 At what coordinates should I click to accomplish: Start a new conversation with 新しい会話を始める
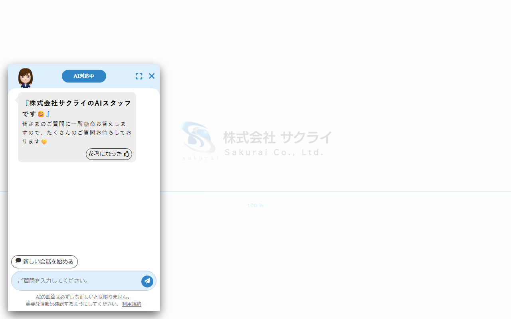(x=44, y=262)
